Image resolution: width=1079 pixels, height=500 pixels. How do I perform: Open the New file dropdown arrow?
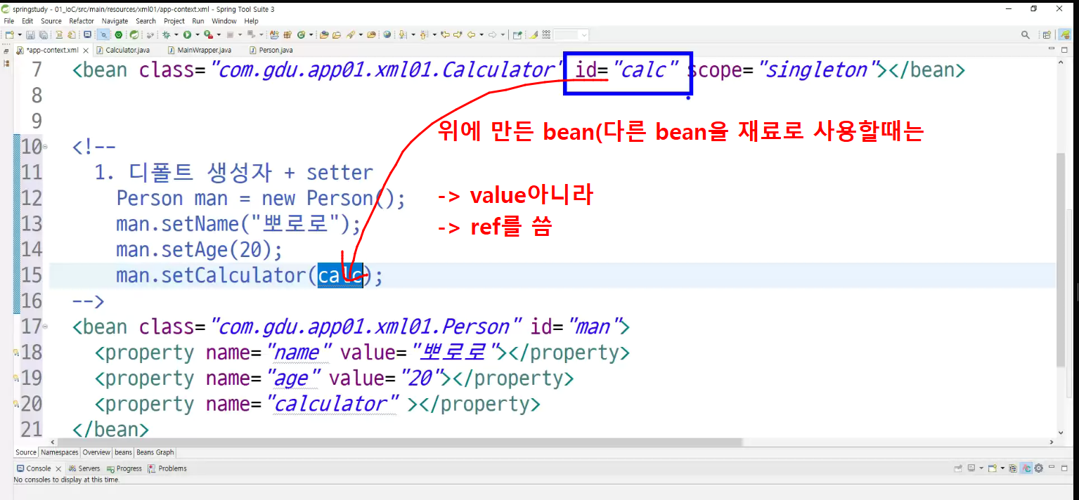tap(20, 34)
